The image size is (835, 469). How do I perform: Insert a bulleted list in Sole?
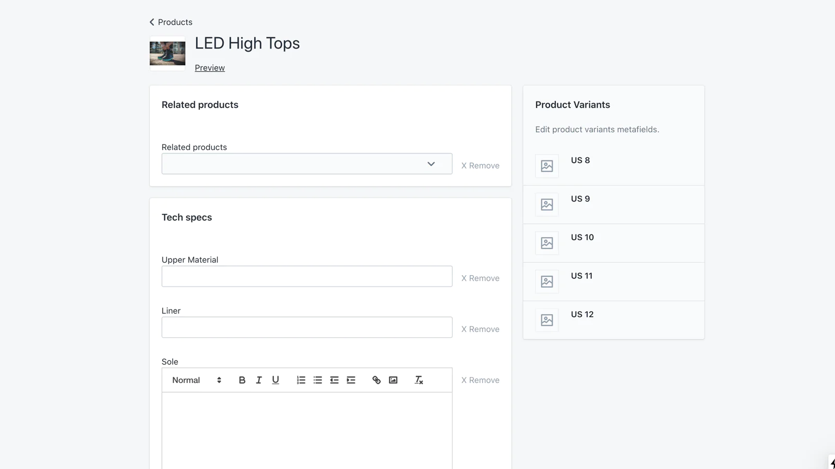click(x=318, y=380)
